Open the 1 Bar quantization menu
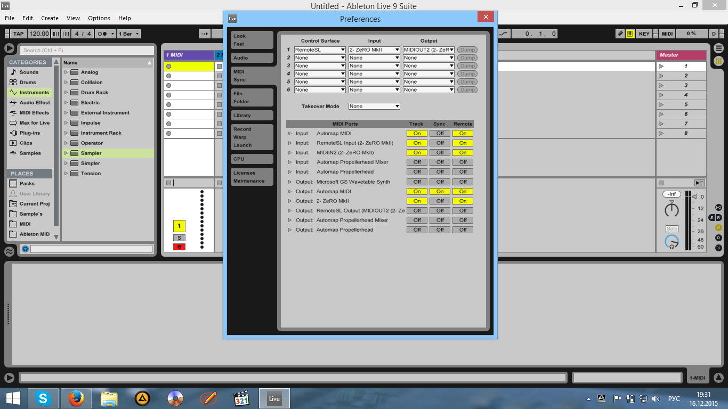The image size is (728, 409). click(x=128, y=34)
